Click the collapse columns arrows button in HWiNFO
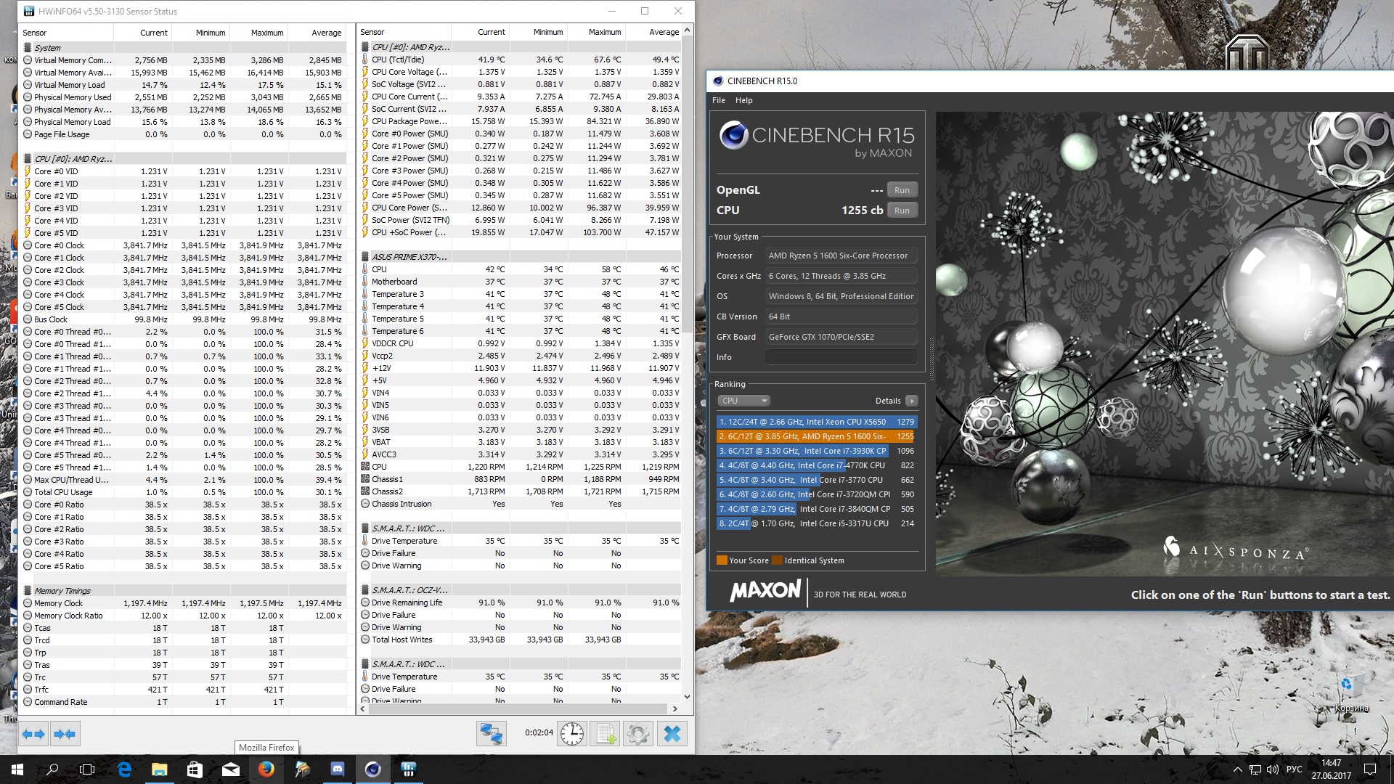 click(x=65, y=734)
